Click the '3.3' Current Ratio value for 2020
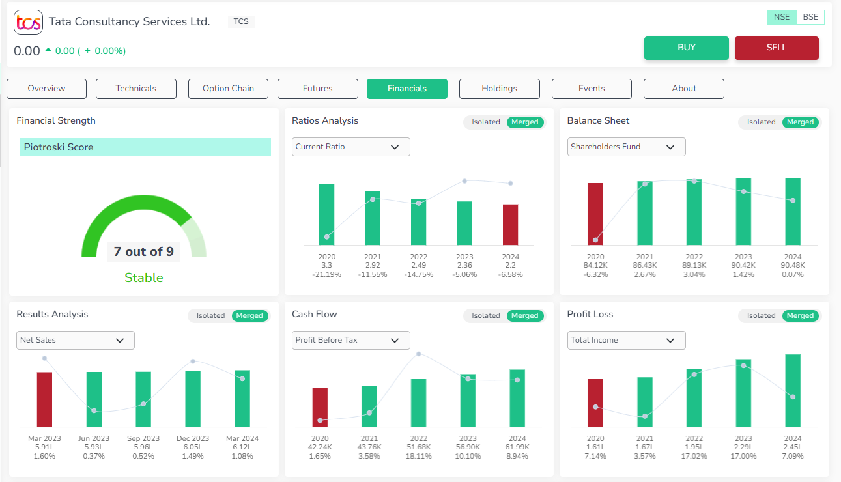The width and height of the screenshot is (841, 482). tap(327, 266)
